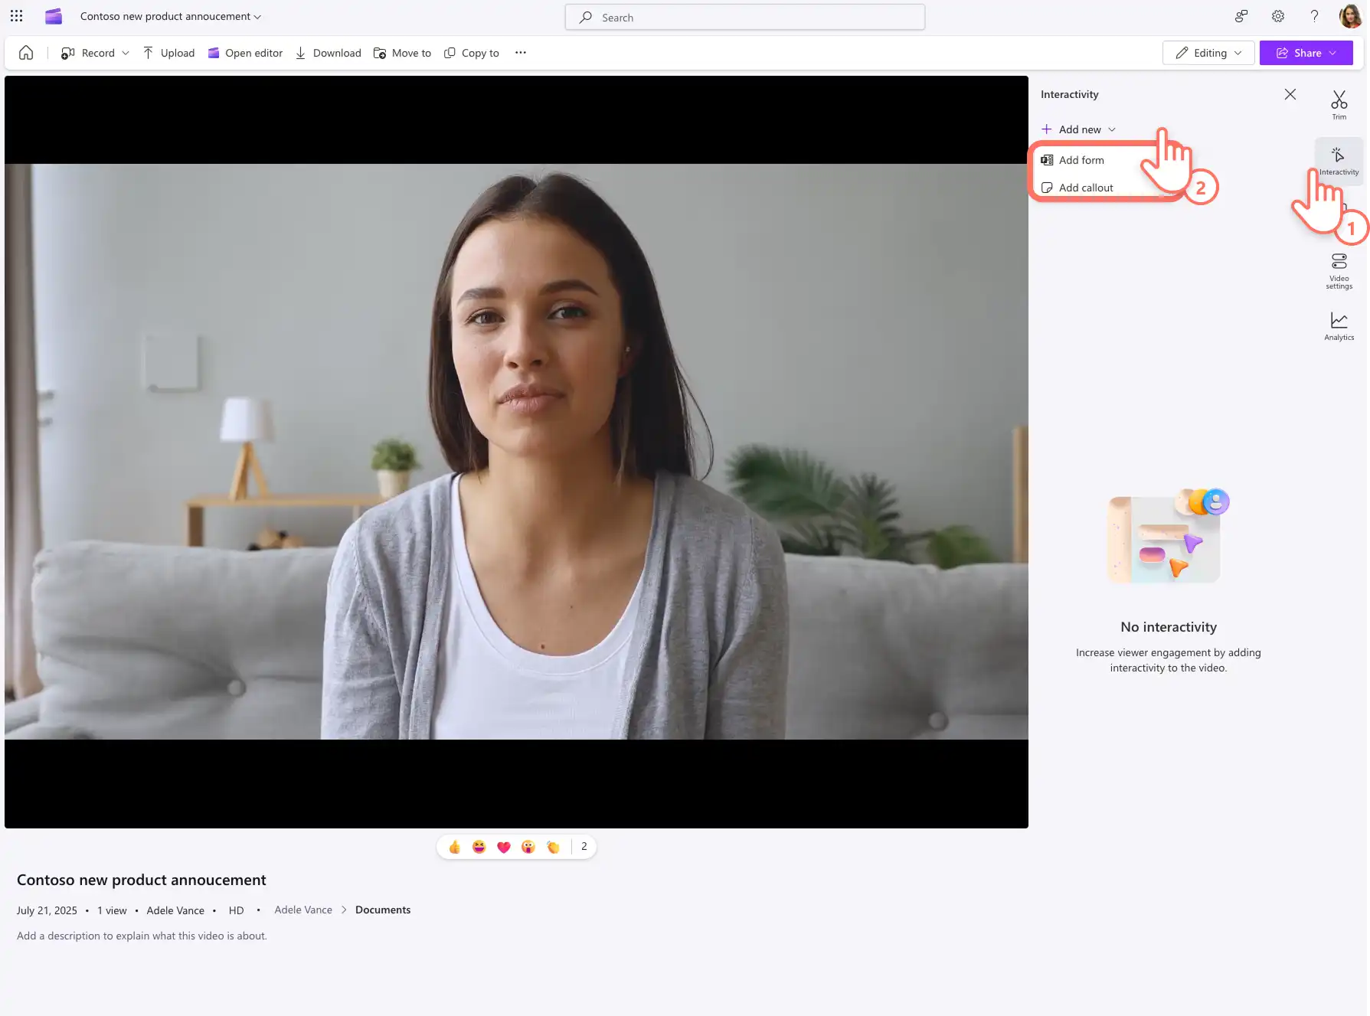This screenshot has height=1016, width=1370.
Task: Expand the Record options arrow
Action: pyautogui.click(x=126, y=53)
